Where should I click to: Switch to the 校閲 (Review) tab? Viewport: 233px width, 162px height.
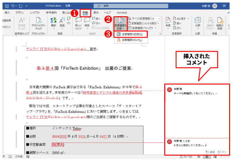pos(85,13)
